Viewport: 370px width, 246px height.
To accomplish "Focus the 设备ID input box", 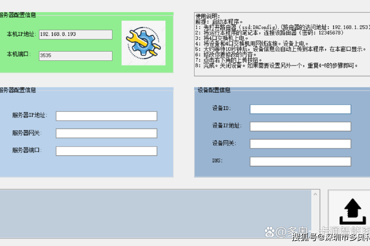I will 300,109.
